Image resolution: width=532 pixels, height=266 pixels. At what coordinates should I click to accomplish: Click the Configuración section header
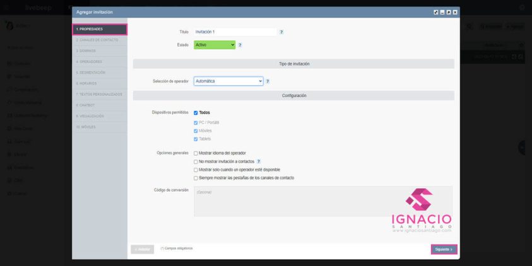pos(294,96)
